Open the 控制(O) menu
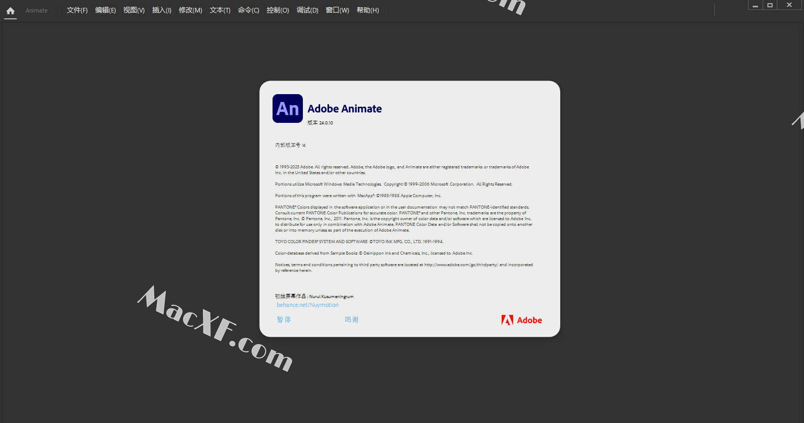The image size is (804, 423). pyautogui.click(x=278, y=10)
